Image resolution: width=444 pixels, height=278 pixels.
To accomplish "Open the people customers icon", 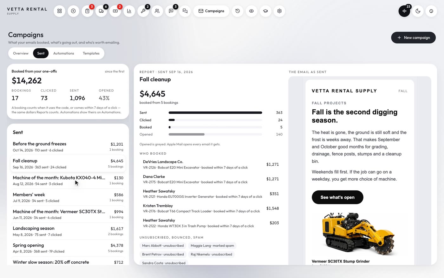I will (157, 11).
